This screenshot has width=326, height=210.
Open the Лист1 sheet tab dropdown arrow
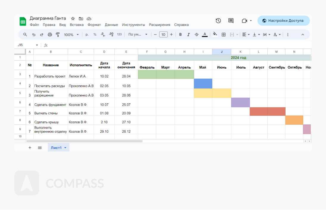pyautogui.click(x=65, y=148)
